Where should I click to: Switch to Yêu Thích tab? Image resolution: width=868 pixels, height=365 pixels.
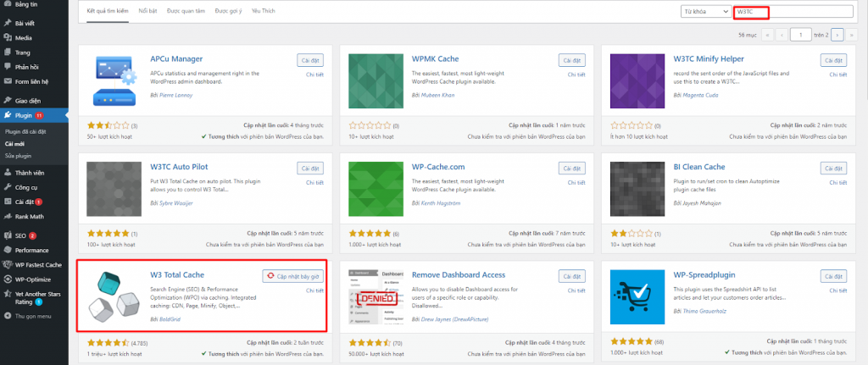pyautogui.click(x=263, y=11)
